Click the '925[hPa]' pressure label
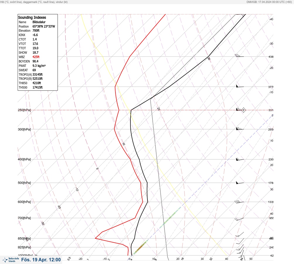 24,247
